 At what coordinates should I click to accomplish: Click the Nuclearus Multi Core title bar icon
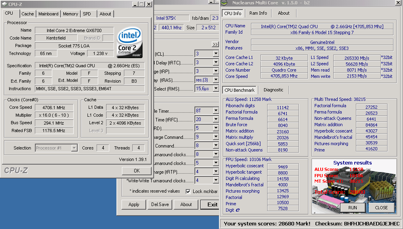224,3
